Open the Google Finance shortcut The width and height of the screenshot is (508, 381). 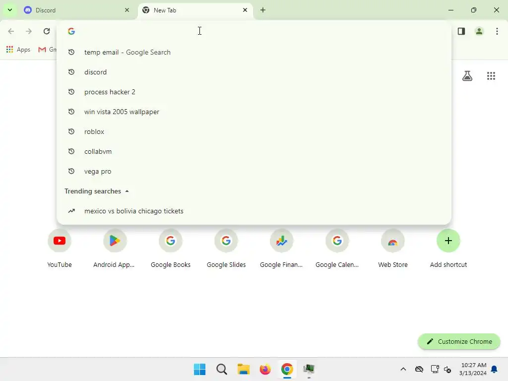(x=282, y=249)
